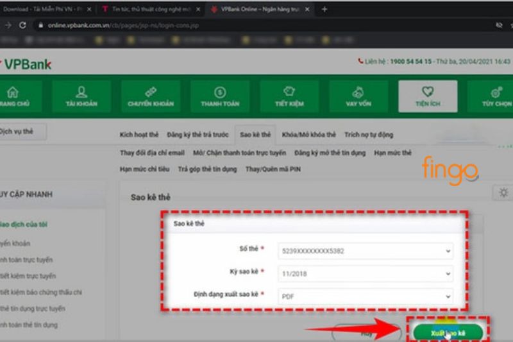The height and width of the screenshot is (342, 513).
Task: Open Thay/Quên mã PIN tab
Action: (273, 169)
